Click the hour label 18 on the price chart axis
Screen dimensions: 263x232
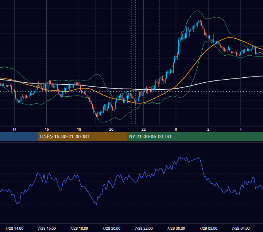click(x=79, y=130)
